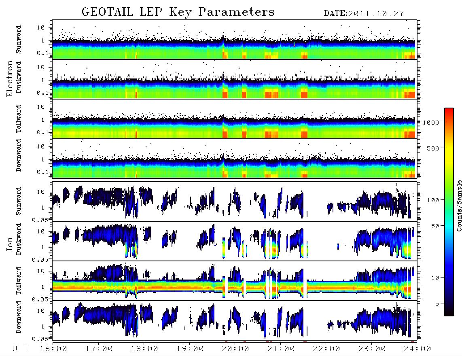
Task: Click the '5' colorbar tick value
Action: [x=437, y=304]
